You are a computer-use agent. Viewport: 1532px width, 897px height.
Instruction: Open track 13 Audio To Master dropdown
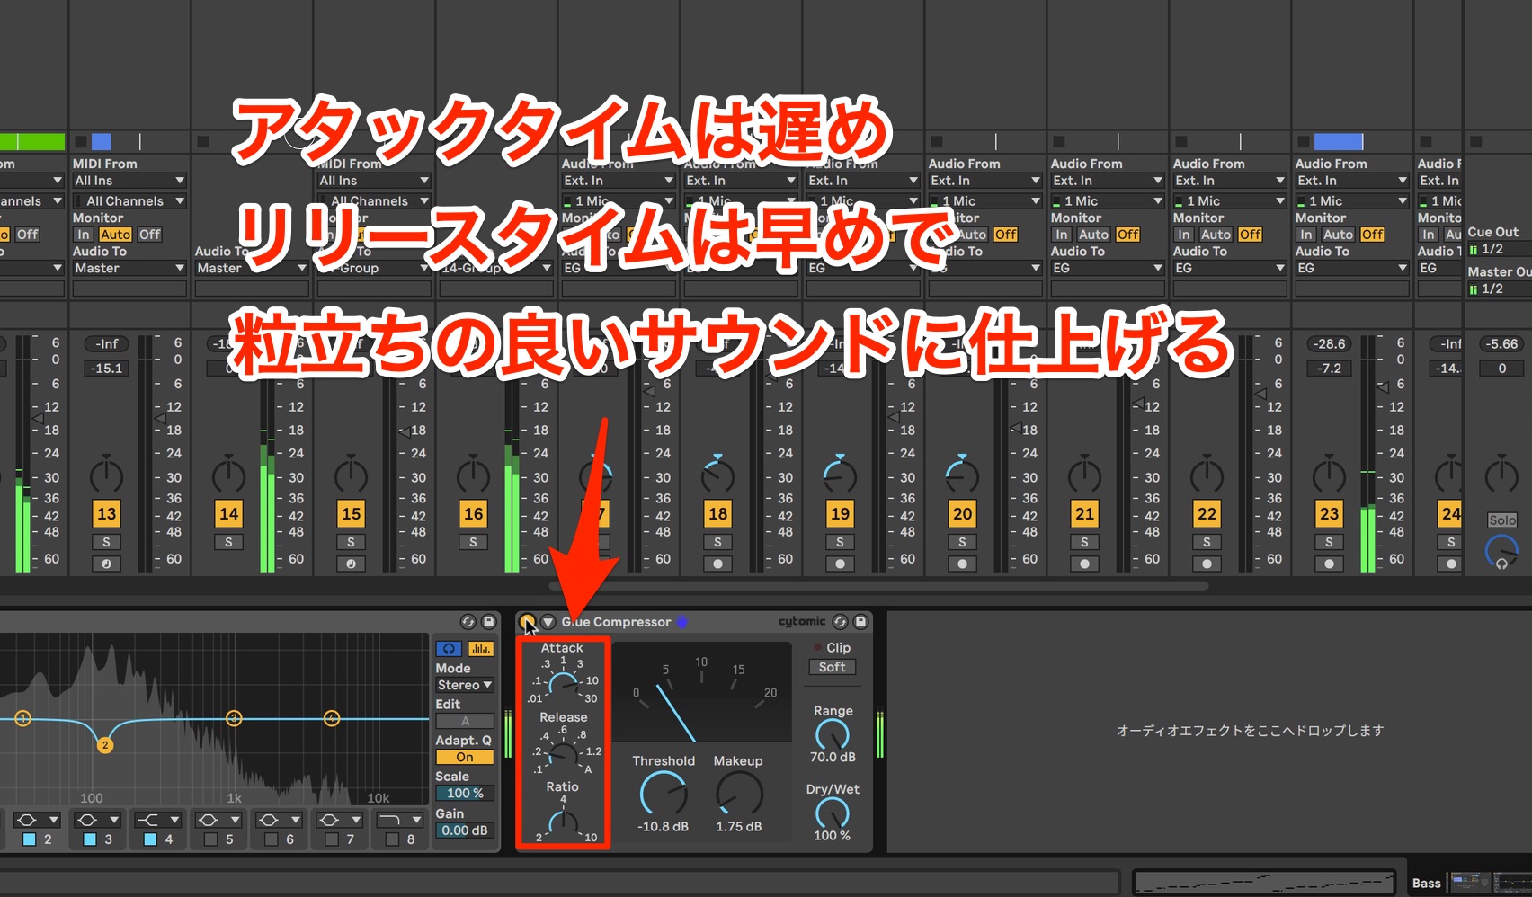coord(129,268)
